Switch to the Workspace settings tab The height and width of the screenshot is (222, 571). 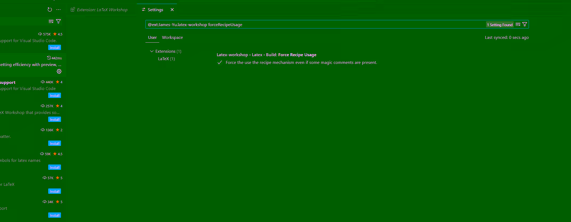coord(172,38)
